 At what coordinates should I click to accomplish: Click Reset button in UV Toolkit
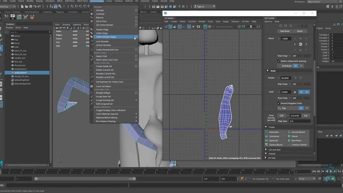click(300, 31)
